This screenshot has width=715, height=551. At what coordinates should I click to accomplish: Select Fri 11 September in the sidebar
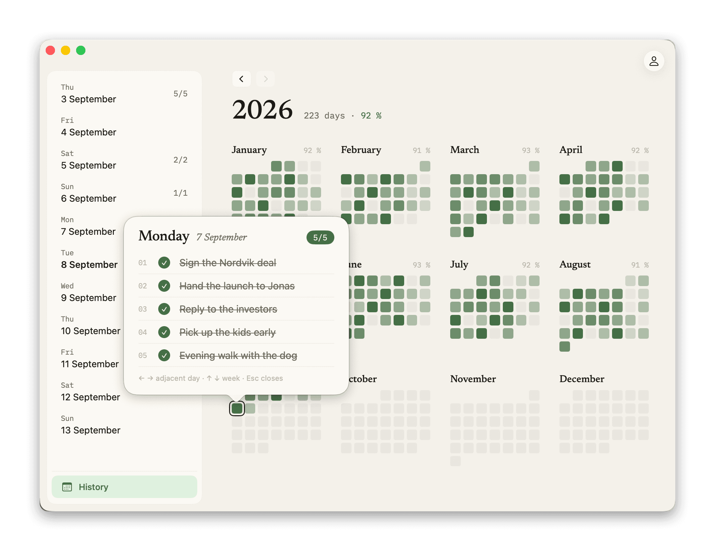point(88,359)
